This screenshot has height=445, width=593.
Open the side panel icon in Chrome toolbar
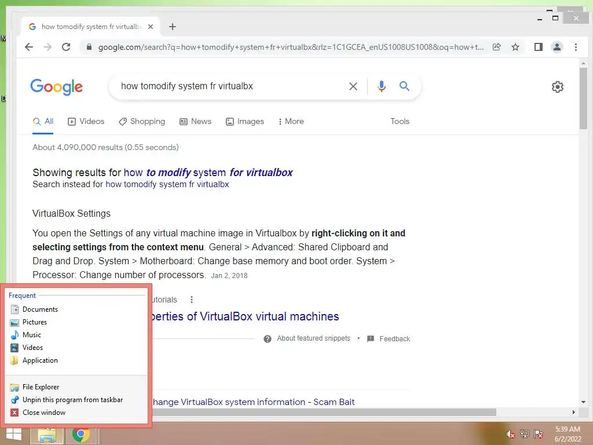tap(538, 47)
